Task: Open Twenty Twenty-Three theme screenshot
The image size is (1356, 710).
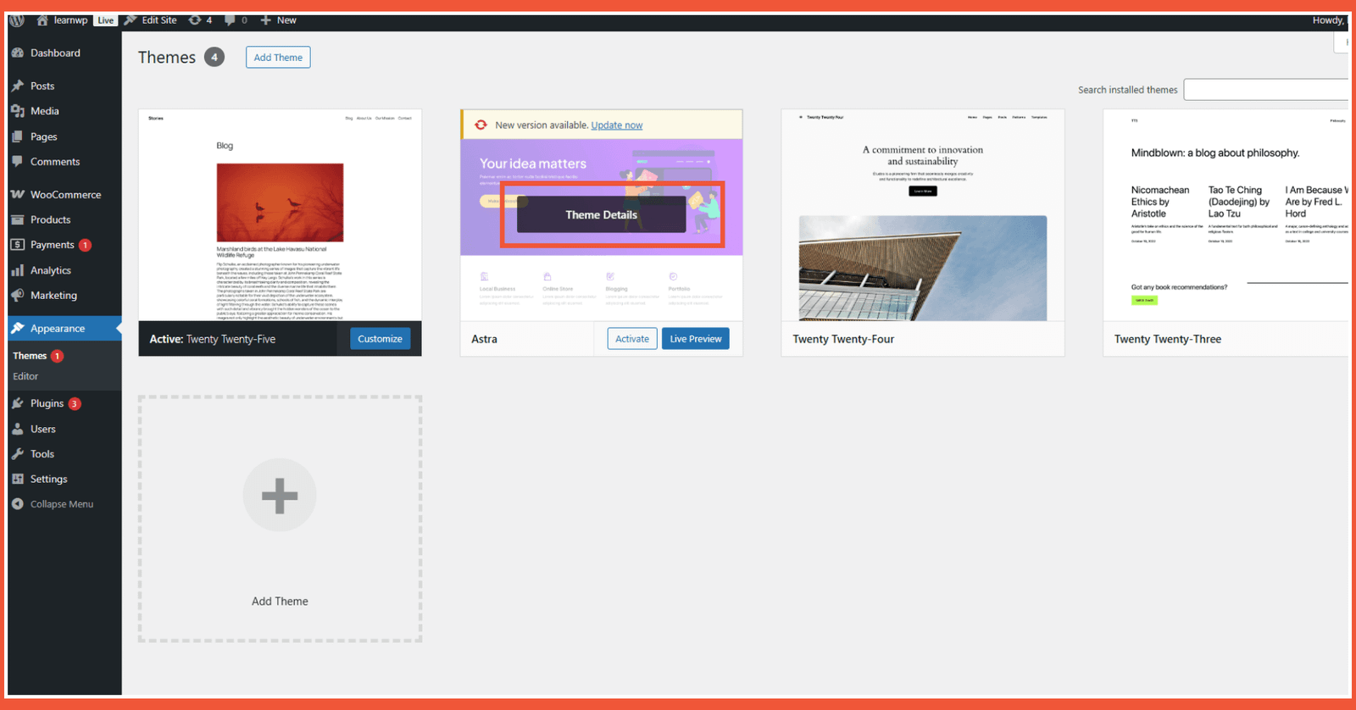Action: coord(1225,215)
